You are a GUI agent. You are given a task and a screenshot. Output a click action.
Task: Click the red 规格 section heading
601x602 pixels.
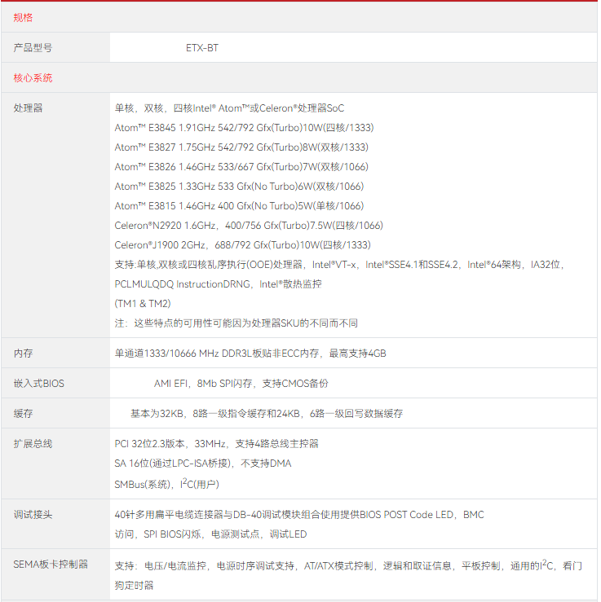(x=23, y=17)
